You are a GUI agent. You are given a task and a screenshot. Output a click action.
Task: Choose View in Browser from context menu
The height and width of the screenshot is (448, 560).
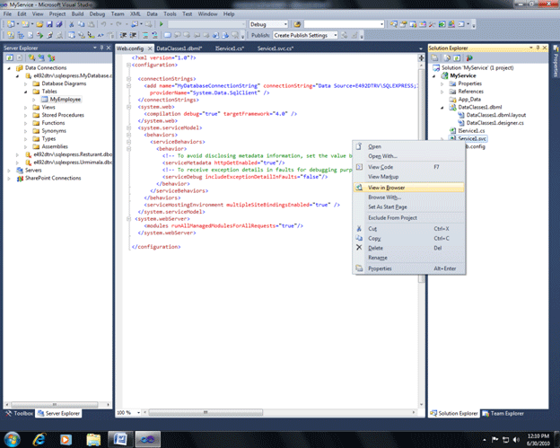coord(387,188)
